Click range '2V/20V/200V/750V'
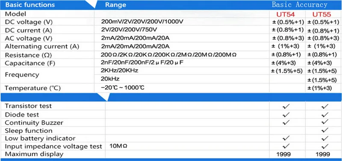Screen dimensions: 342x161 pos(129,30)
